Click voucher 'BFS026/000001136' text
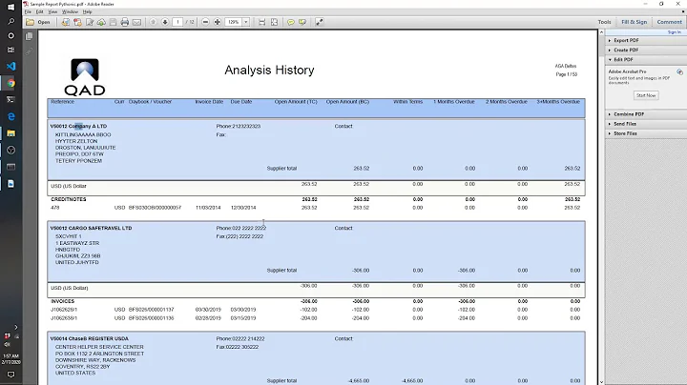The image size is (687, 385). 151,318
